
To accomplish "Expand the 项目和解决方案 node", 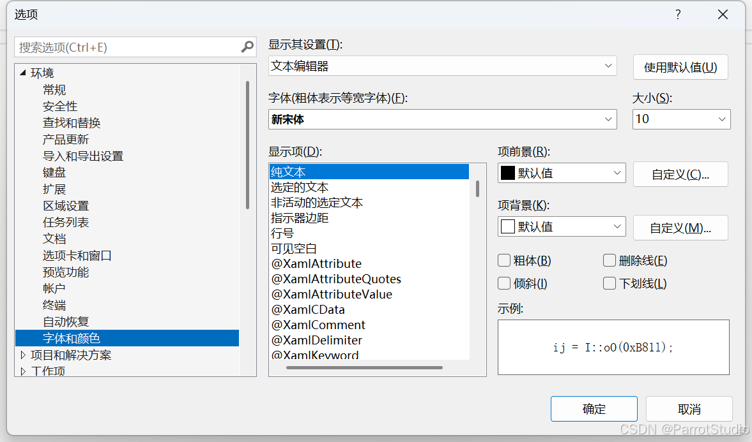I will (x=22, y=355).
